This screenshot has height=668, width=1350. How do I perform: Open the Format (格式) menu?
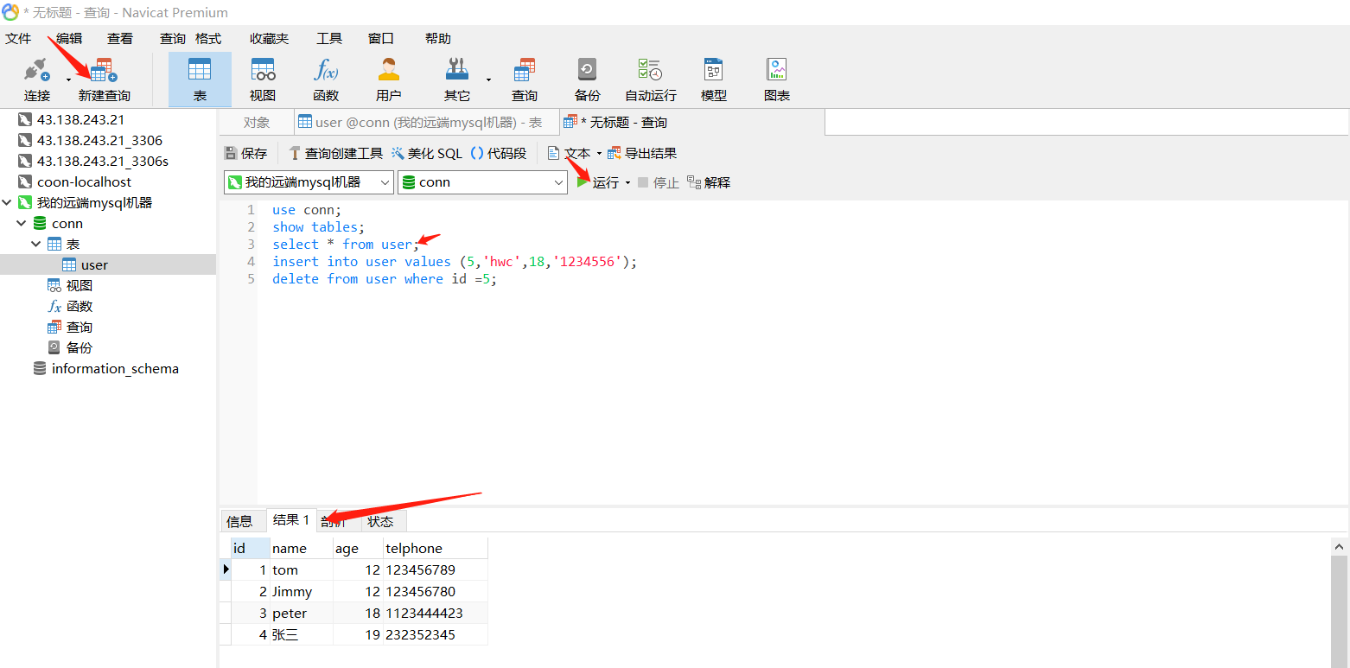(208, 38)
